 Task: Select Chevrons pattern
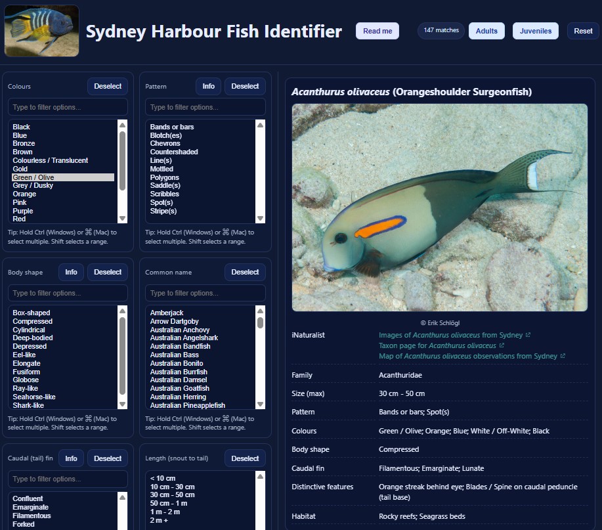click(201, 143)
